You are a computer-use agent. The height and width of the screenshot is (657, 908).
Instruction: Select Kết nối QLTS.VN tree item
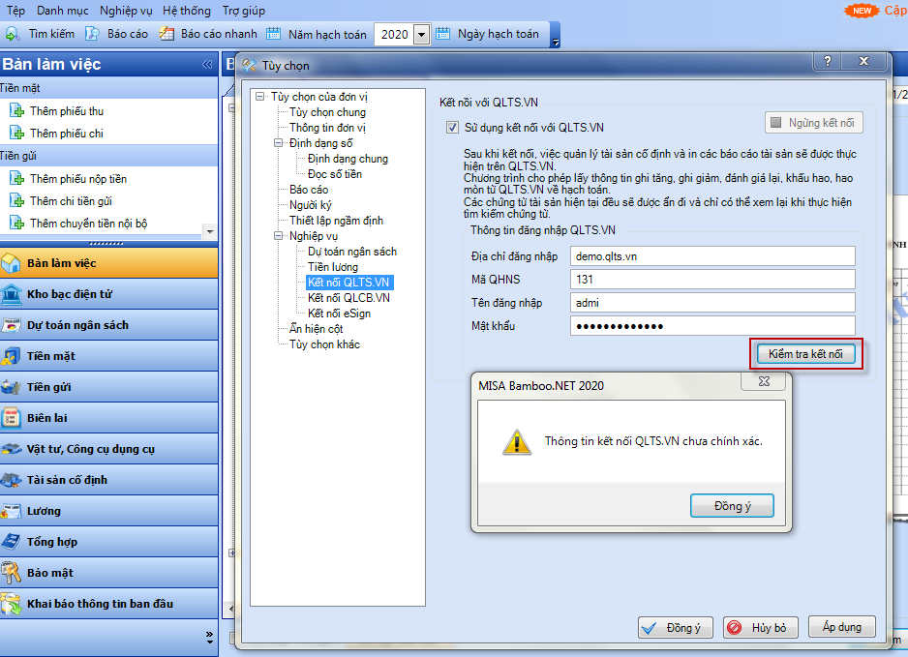348,283
